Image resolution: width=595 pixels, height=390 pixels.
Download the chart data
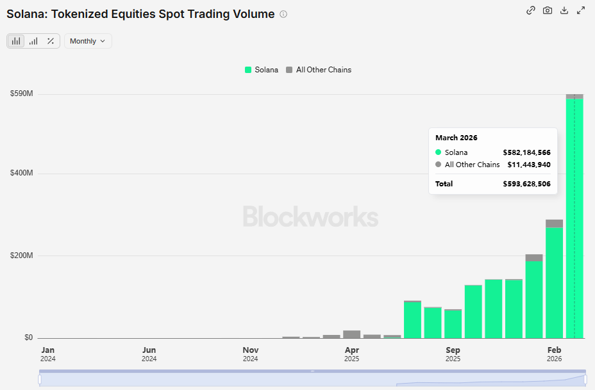tap(564, 10)
